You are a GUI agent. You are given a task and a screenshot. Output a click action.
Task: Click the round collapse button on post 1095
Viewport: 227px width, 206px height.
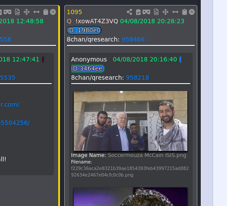click(x=192, y=12)
